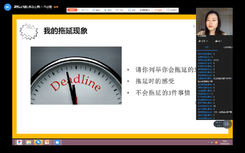The image size is (245, 153).
Task: Open the PowerPoint icon in taskbar
Action: 47,142
